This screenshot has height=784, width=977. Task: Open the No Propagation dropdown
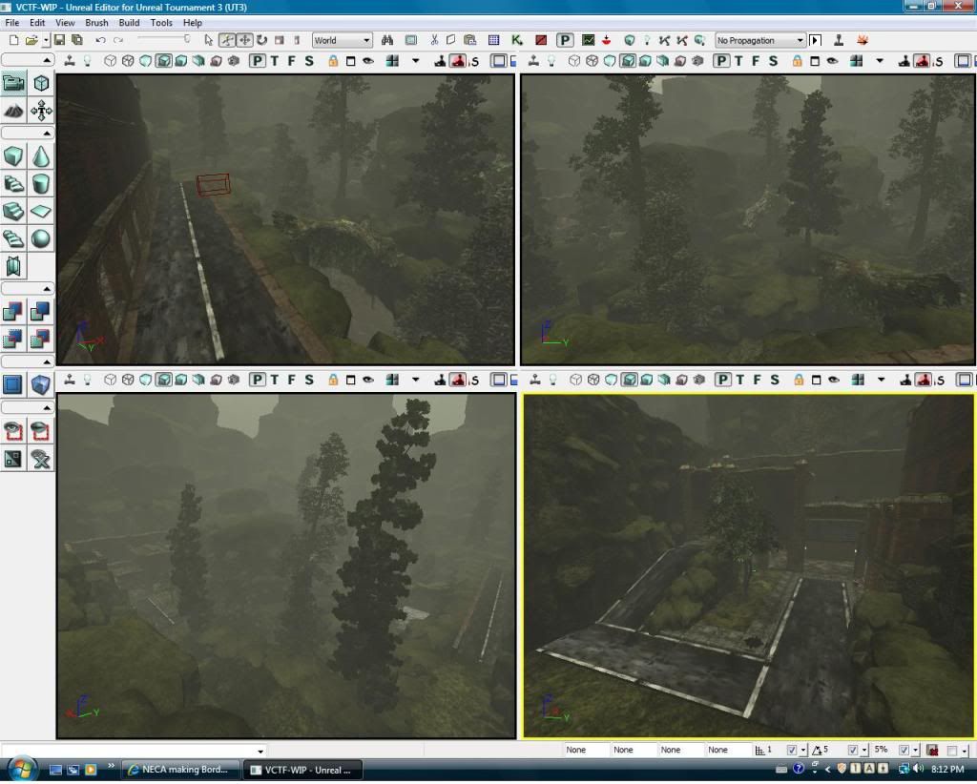760,40
